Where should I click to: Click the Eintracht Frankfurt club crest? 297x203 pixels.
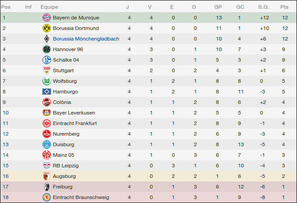point(46,123)
